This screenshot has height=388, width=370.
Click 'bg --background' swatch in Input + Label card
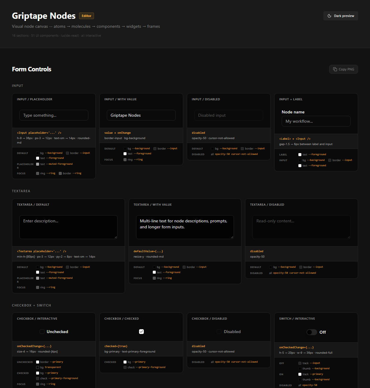point(300,160)
